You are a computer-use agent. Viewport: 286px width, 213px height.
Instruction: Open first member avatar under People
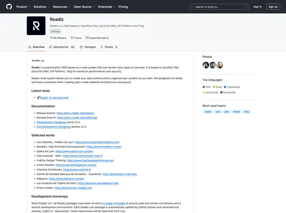[x=206, y=65]
